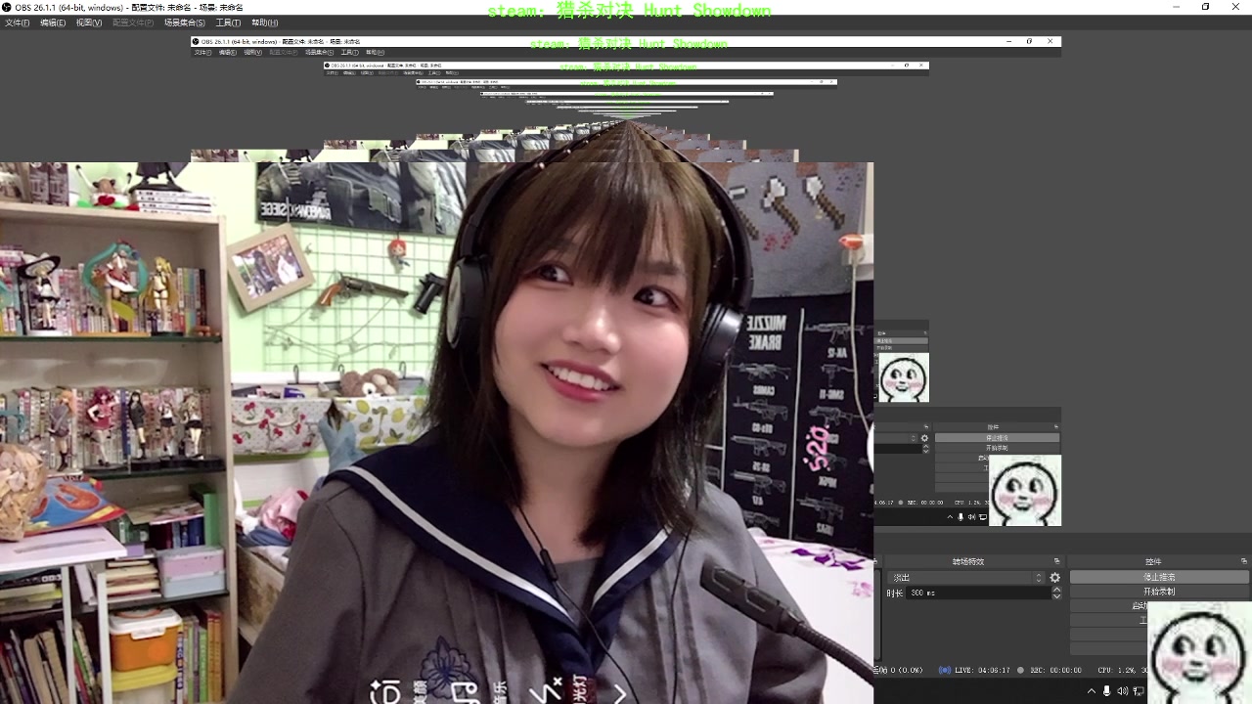The image size is (1252, 704).
Task: Open the 编辑(E) menu
Action: click(x=53, y=22)
